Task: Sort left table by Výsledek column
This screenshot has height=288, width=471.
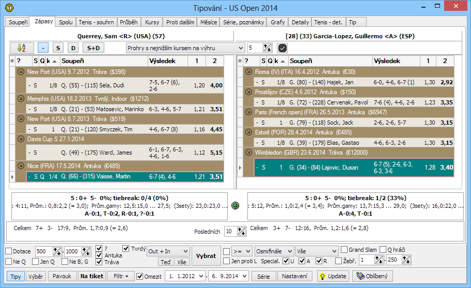Action: pyautogui.click(x=168, y=60)
